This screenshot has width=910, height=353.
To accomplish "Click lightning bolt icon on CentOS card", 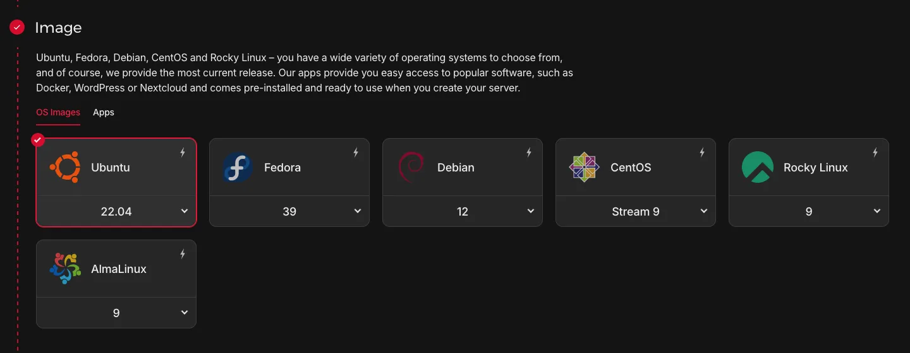I will 702,153.
